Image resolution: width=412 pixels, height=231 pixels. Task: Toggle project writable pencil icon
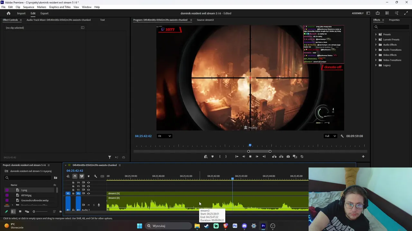(6, 212)
